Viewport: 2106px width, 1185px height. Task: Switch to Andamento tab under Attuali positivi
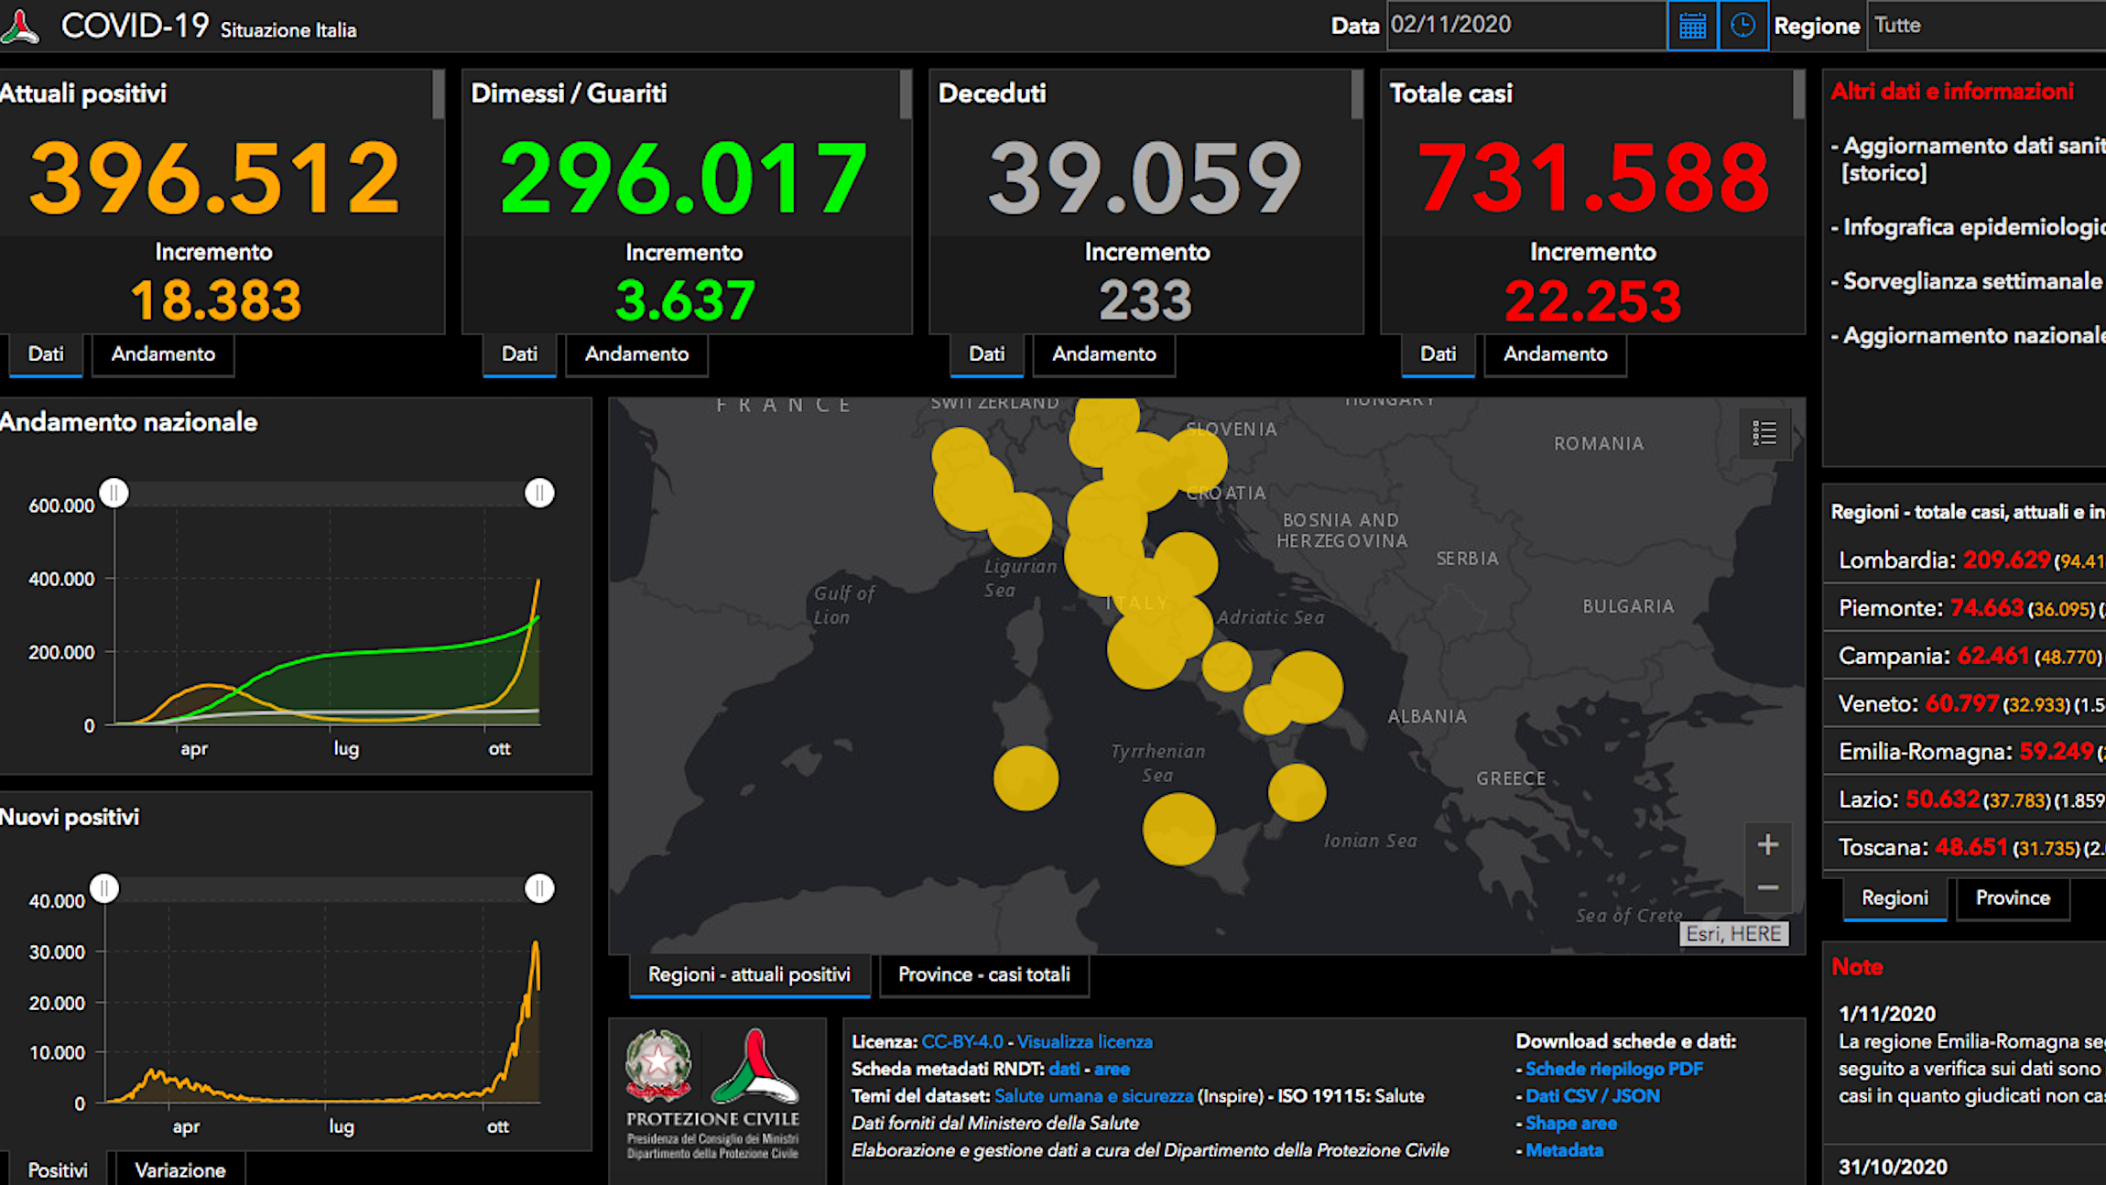[163, 354]
